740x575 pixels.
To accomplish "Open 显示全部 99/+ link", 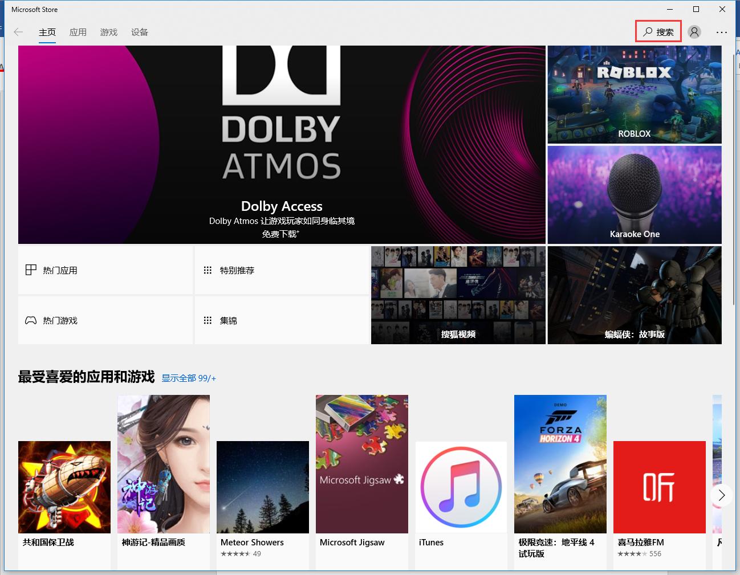I will pos(189,378).
